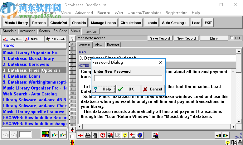The height and width of the screenshot is (145, 243).
Task: Click the NONE group filter button
Action: [x=34, y=39]
